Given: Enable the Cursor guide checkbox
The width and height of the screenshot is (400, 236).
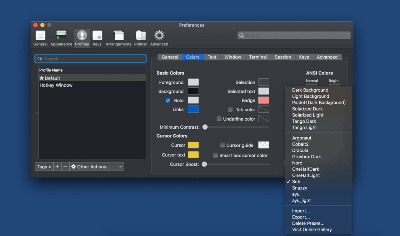Looking at the screenshot, I should (222, 145).
